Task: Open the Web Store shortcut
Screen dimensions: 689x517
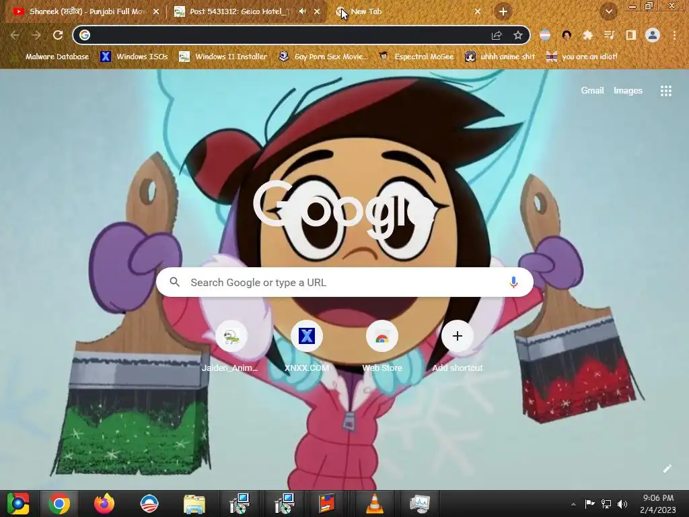Action: click(x=382, y=347)
